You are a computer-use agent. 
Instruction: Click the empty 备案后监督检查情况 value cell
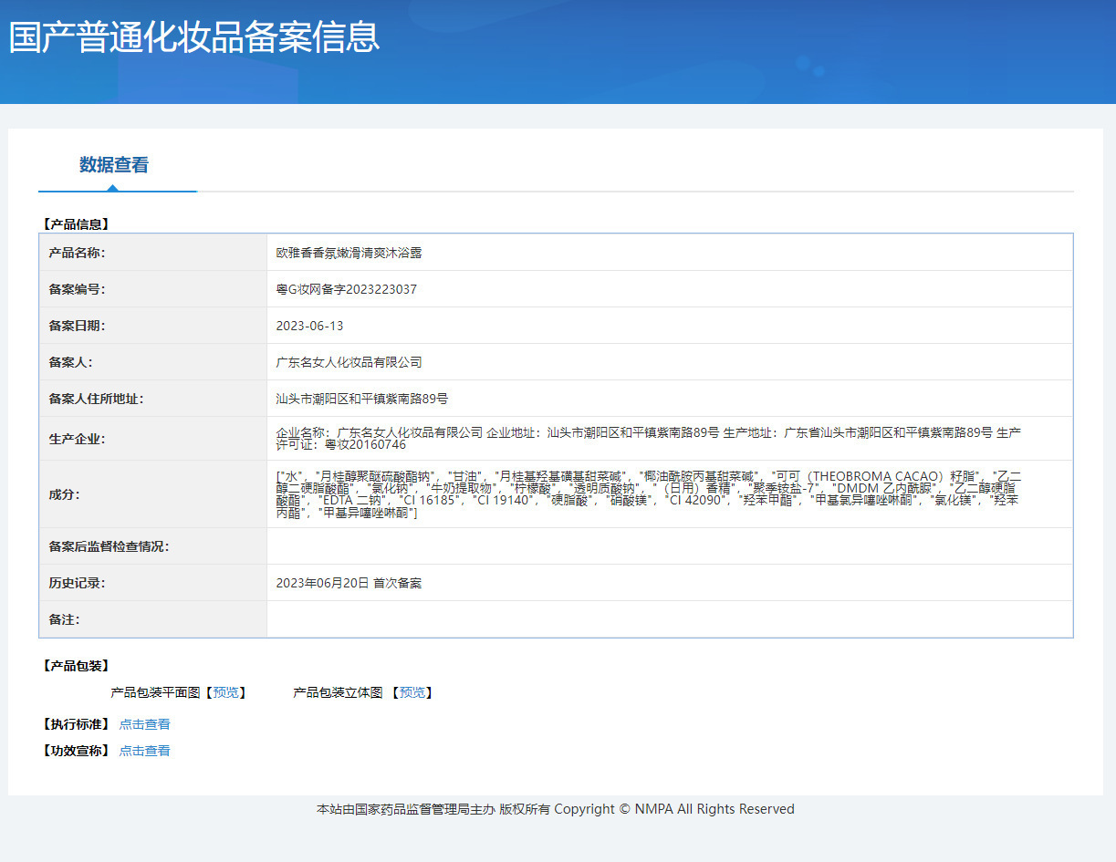click(x=669, y=546)
